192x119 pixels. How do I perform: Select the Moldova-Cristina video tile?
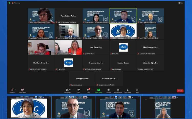[x=69, y=47]
